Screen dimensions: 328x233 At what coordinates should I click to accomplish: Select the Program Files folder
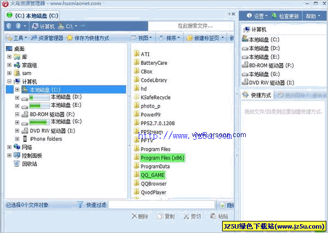pyautogui.click(x=156, y=149)
